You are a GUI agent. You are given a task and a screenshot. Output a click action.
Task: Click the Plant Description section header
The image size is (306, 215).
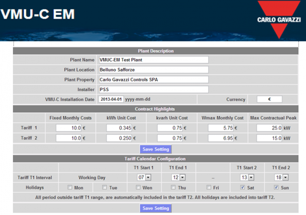156,51
